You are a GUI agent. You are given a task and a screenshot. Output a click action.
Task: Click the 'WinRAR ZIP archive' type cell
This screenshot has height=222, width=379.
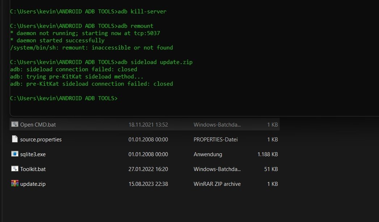pos(217,184)
